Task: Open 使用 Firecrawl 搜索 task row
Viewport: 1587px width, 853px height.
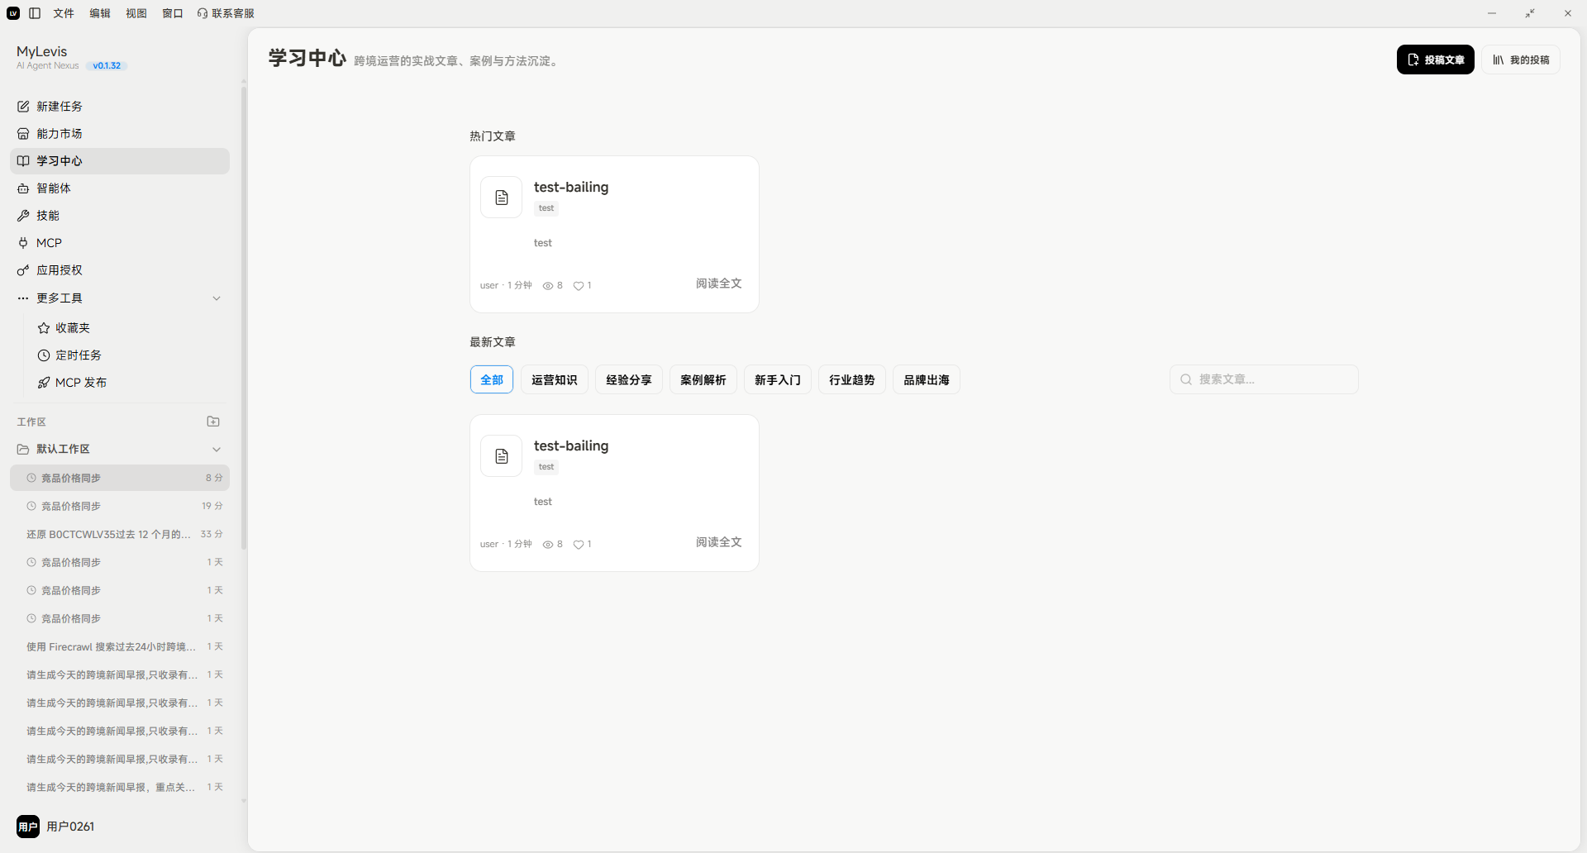Action: (x=120, y=646)
